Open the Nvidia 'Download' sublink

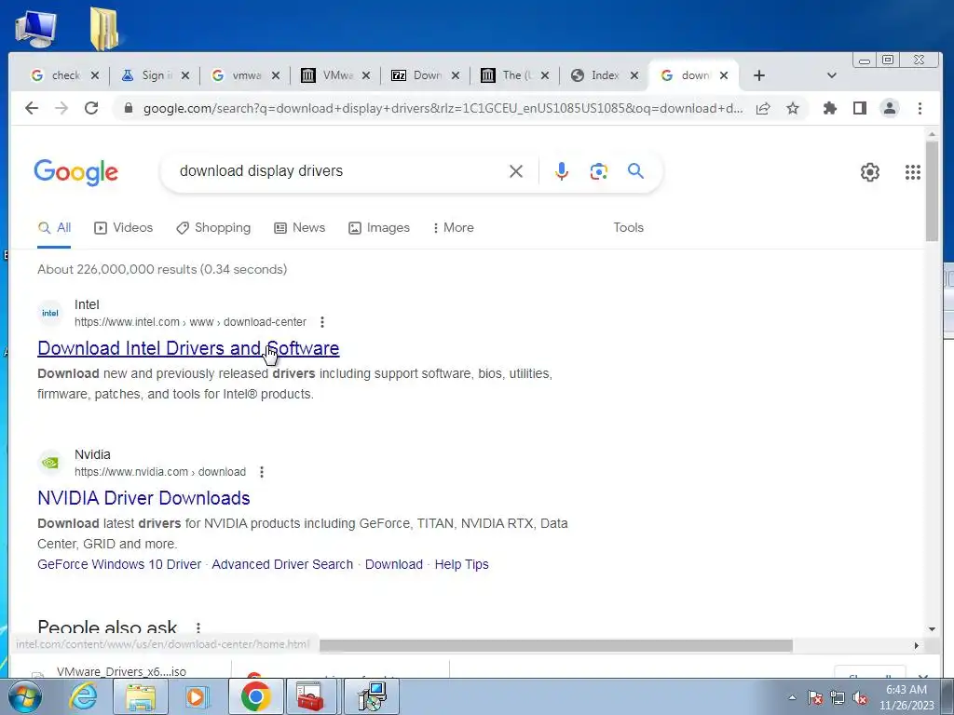(394, 564)
